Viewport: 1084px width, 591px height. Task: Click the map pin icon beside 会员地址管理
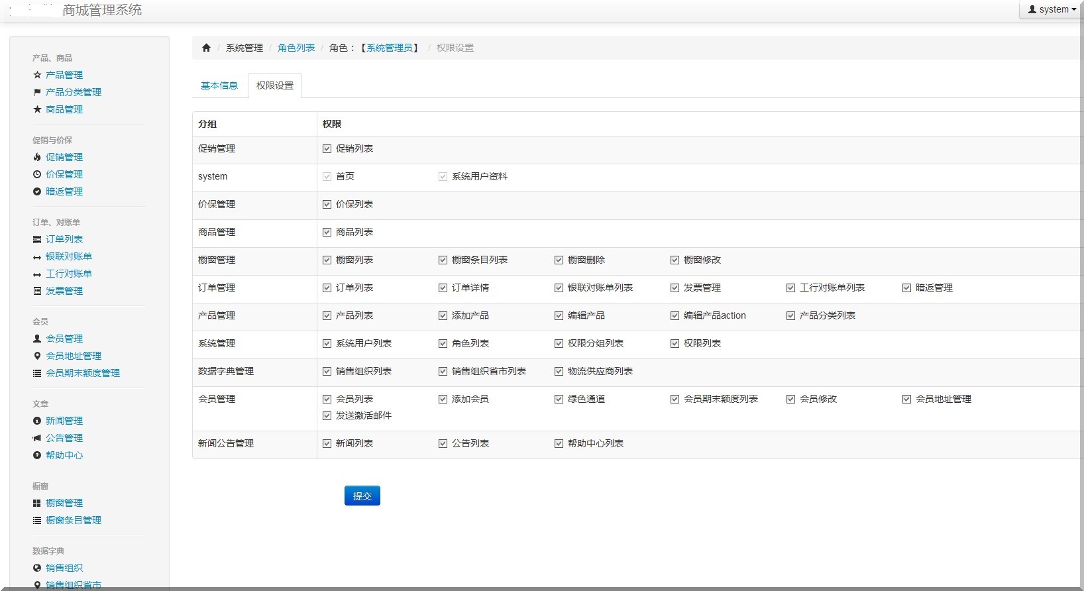[x=37, y=356]
